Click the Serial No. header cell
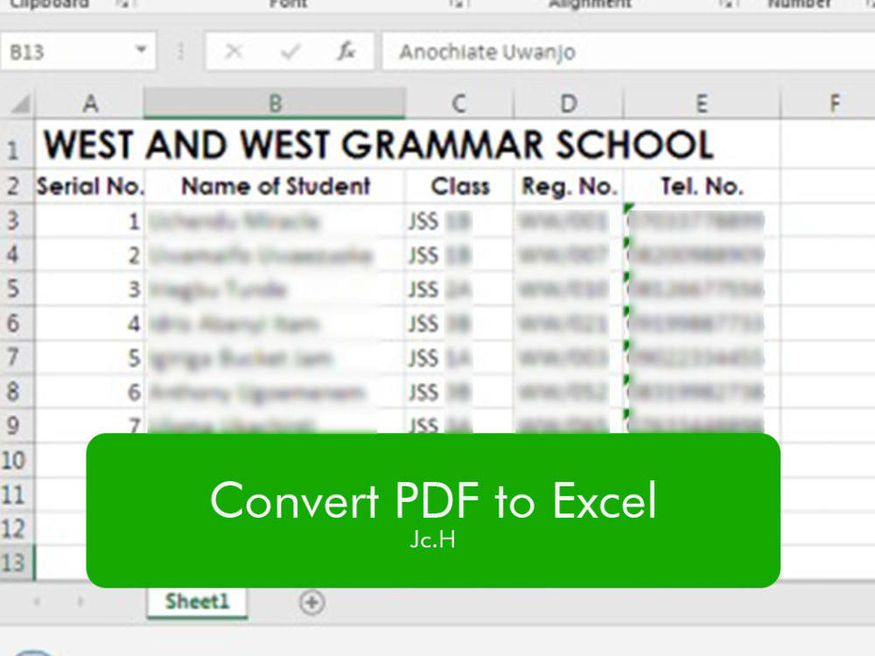Viewport: 875px width, 656px height. (90, 186)
